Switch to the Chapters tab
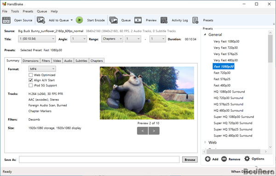The height and width of the screenshot is (176, 276). coord(97,60)
